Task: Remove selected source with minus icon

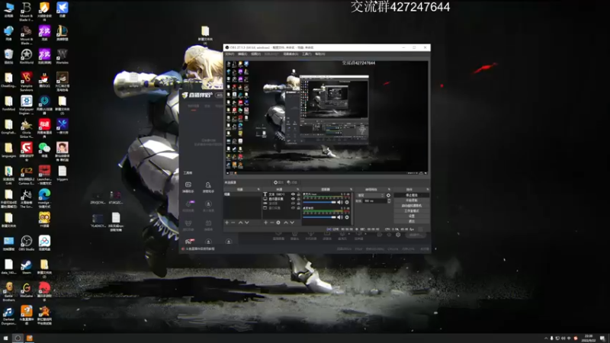Action: click(272, 223)
